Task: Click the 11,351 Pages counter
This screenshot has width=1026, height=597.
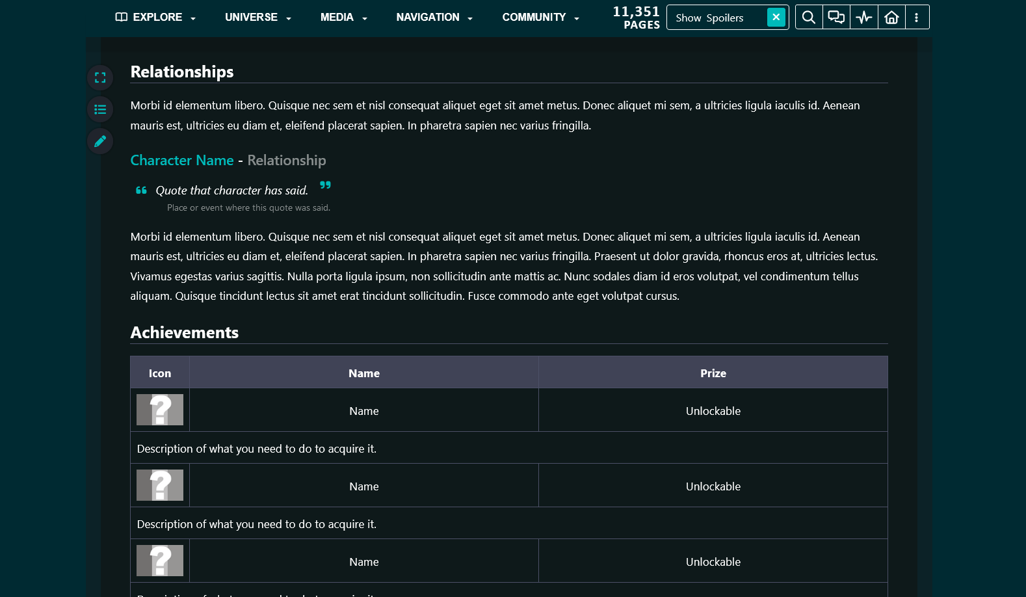Action: click(x=636, y=18)
